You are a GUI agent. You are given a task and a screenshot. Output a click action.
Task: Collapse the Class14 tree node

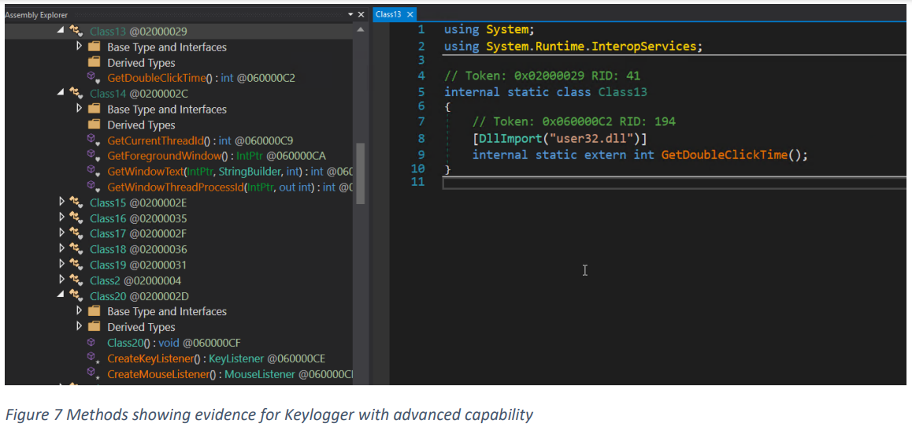(x=61, y=92)
